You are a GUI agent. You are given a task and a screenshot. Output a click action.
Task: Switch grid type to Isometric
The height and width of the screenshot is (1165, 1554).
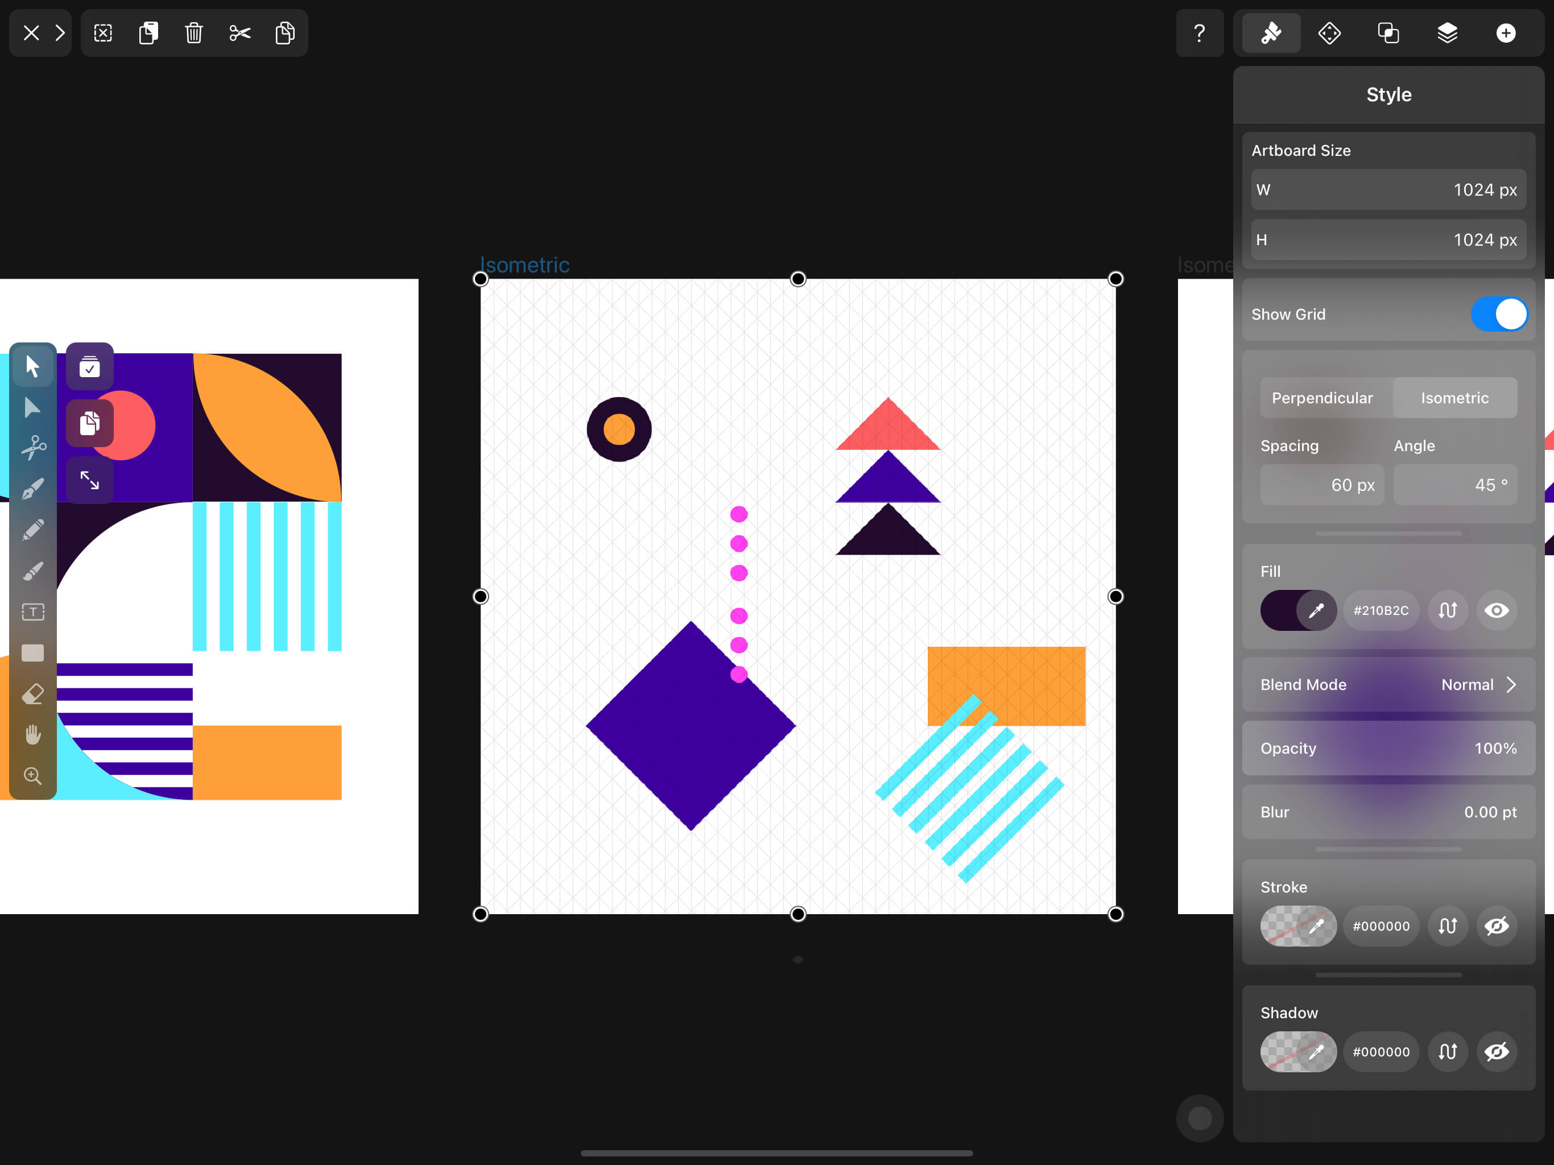[1454, 398]
